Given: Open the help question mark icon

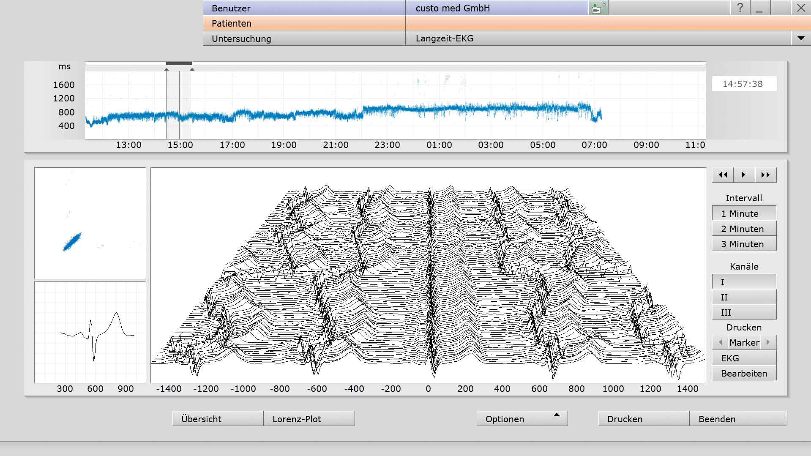Looking at the screenshot, I should [740, 8].
